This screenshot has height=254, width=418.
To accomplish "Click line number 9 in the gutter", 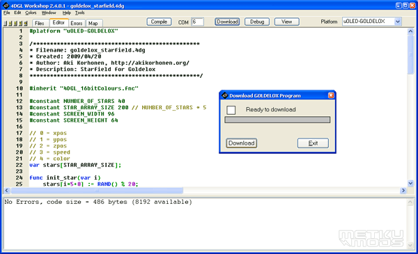I will tap(21, 82).
